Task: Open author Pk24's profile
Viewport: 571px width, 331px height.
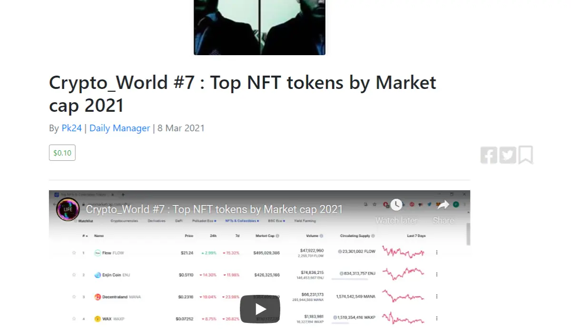Action: [x=71, y=128]
